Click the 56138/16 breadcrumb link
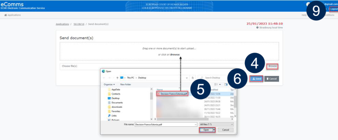This screenshot has height=140, width=338. (x=79, y=24)
